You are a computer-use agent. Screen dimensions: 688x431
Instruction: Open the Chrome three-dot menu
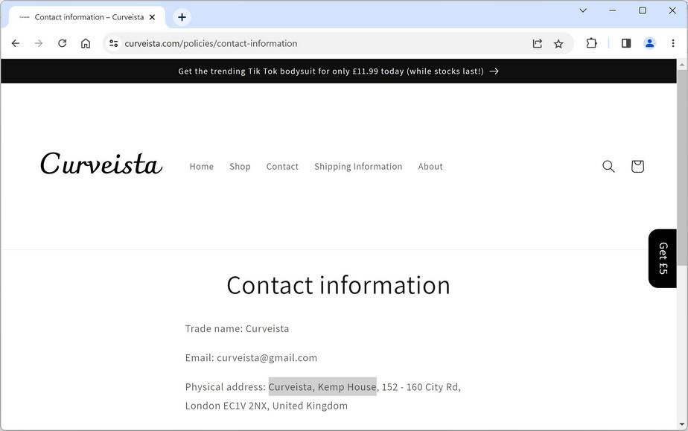(x=673, y=43)
